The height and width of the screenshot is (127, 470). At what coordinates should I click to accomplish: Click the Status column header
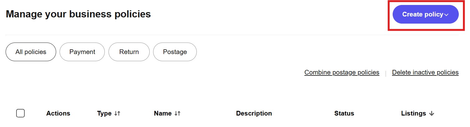344,113
